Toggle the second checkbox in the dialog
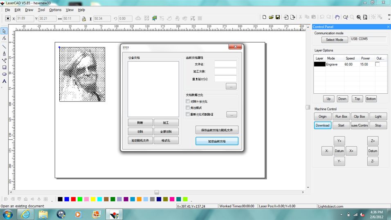 pyautogui.click(x=188, y=108)
